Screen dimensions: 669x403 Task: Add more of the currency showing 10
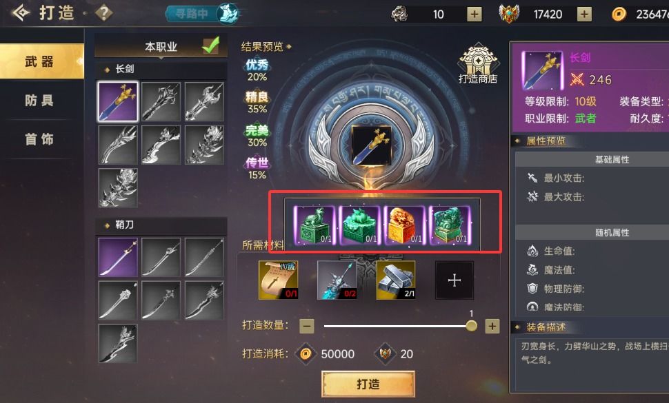tap(474, 14)
